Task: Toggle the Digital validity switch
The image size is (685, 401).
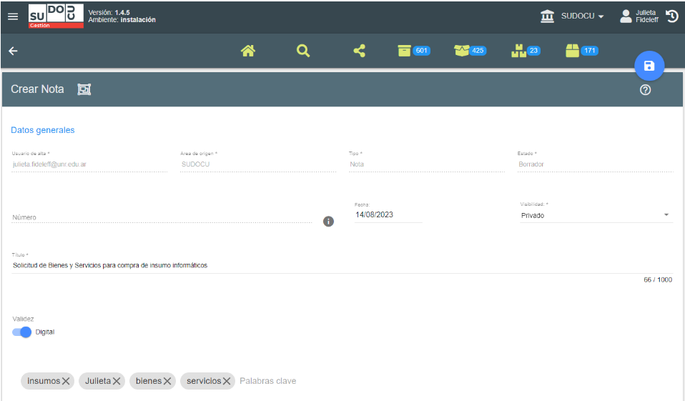Action: tap(22, 332)
